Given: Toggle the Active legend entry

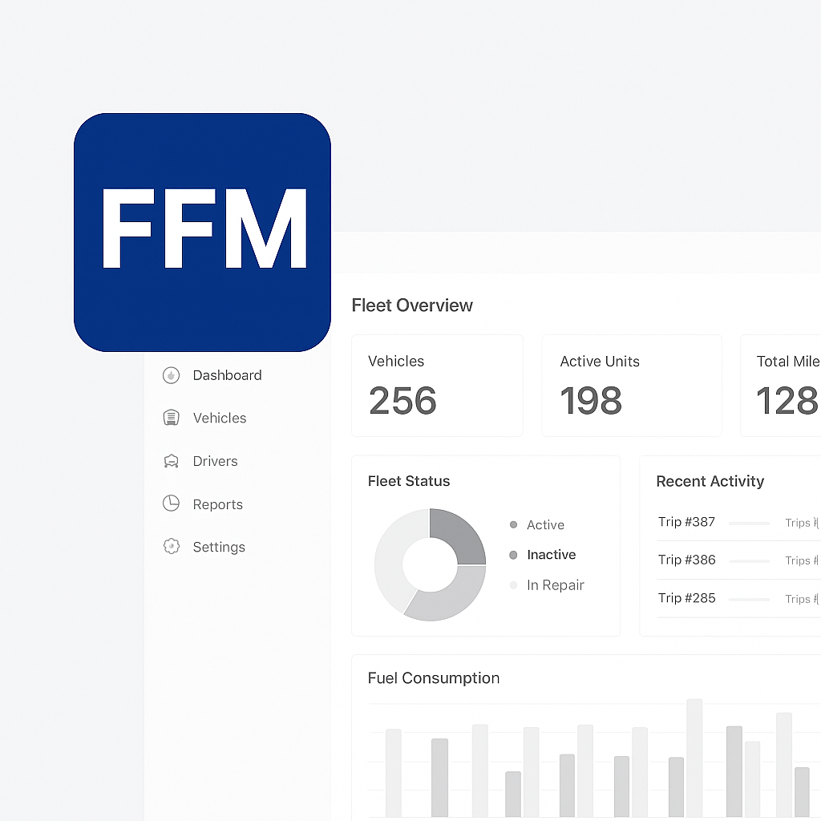Looking at the screenshot, I should click(x=544, y=525).
